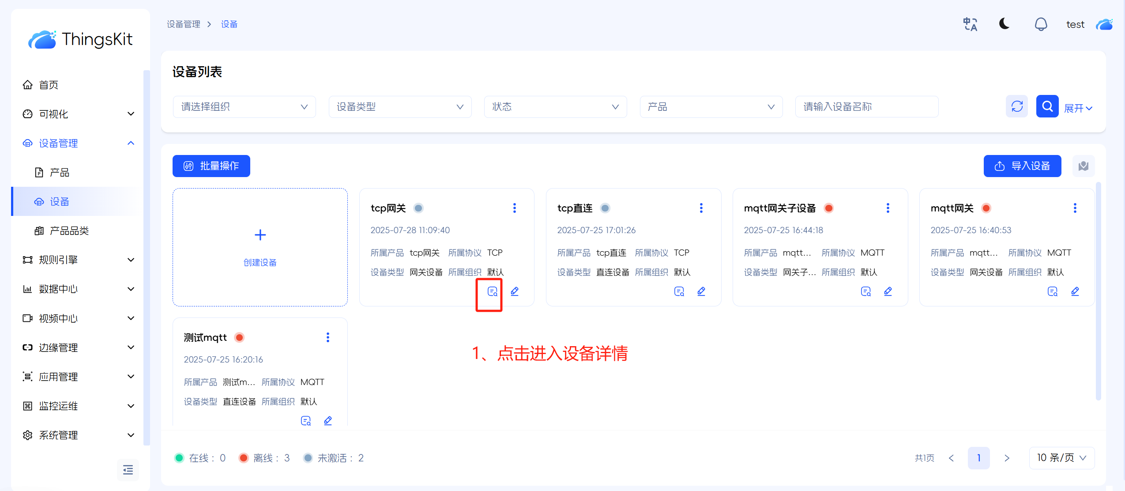Click the language translation icon
Viewport: 1125px width, 491px height.
[x=970, y=24]
